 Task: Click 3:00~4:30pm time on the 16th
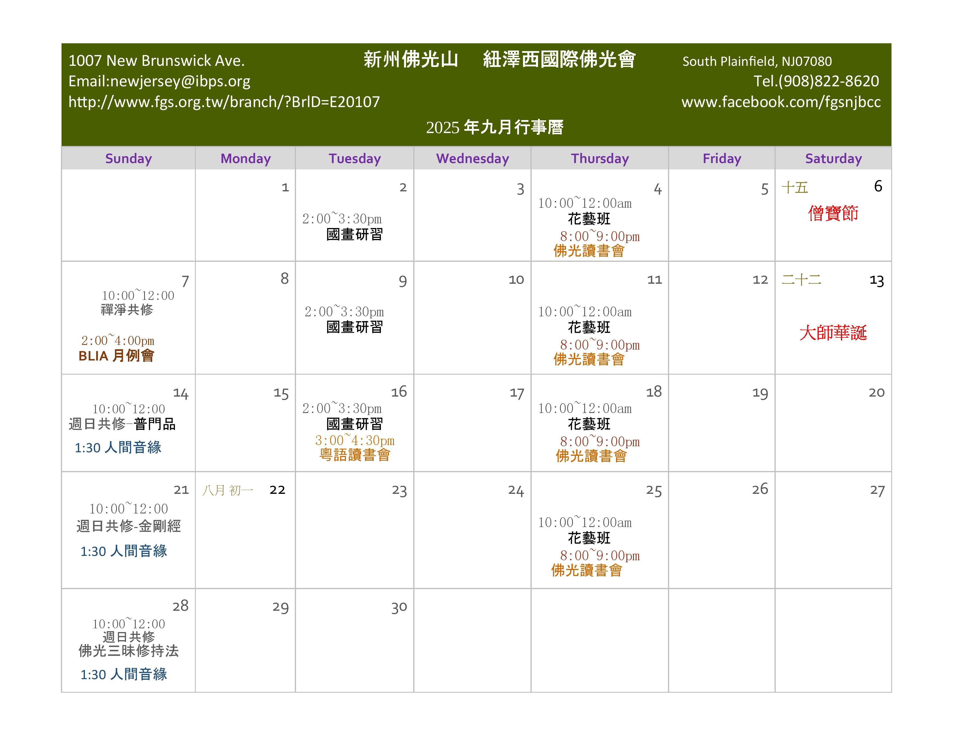click(x=354, y=440)
